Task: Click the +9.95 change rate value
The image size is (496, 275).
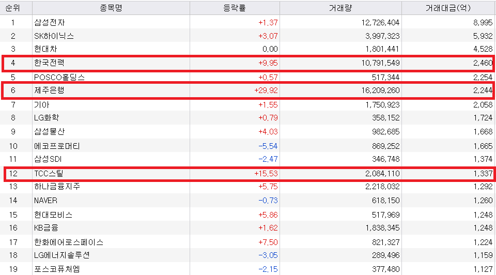Action: 268,63
